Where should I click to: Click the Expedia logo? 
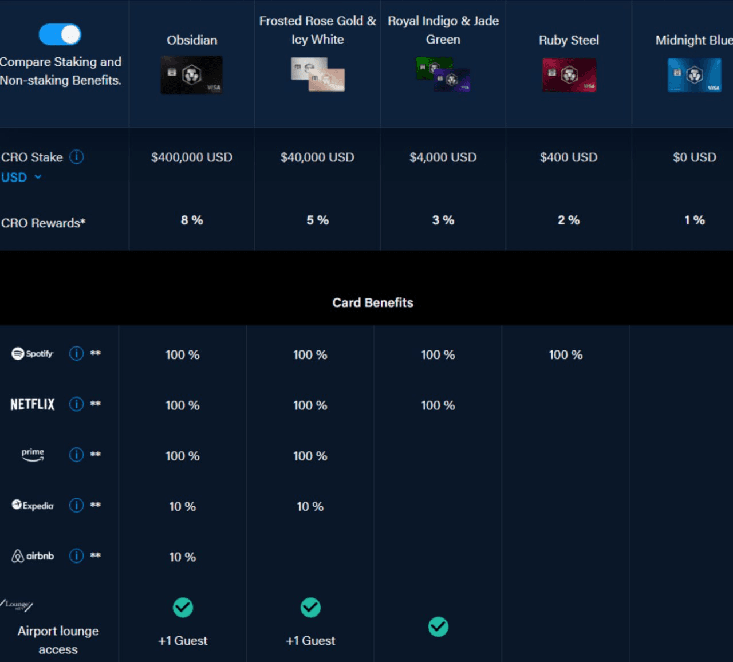[x=33, y=505]
